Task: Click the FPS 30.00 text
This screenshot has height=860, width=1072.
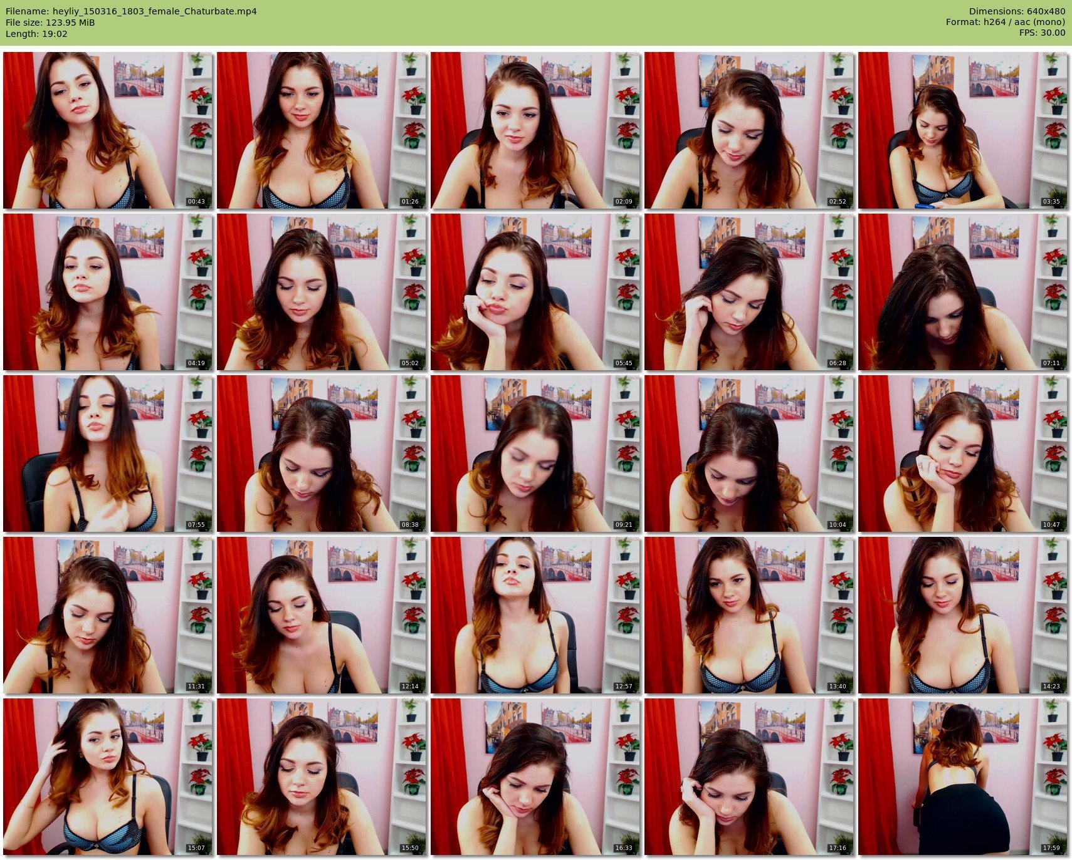Action: pos(1042,33)
